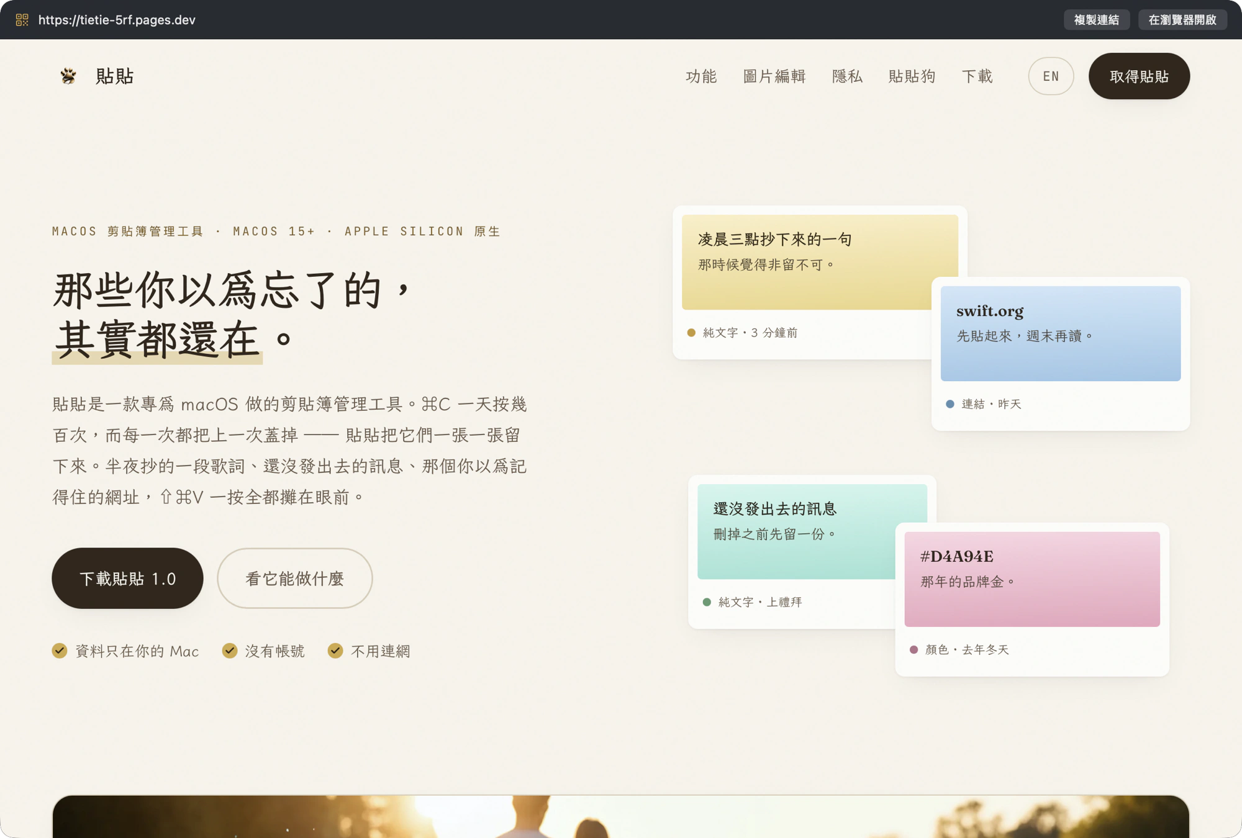Click the eyebrow text MACOS 剪貼簿管理工具

click(x=128, y=232)
